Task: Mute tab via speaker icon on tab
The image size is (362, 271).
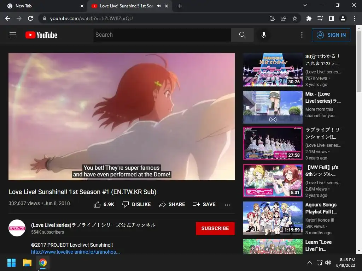Action: (159, 6)
